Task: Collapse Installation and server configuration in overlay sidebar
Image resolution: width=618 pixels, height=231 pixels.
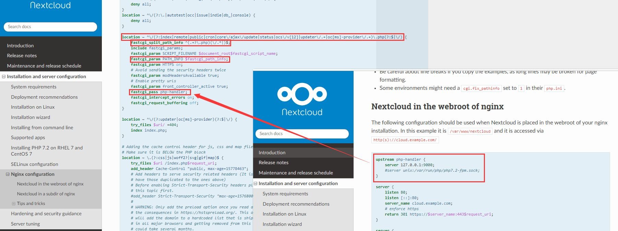Action: coord(255,183)
